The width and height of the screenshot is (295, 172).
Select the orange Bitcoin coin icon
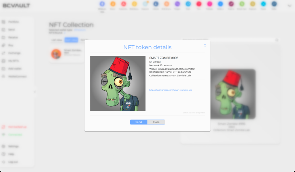tap(113, 4)
